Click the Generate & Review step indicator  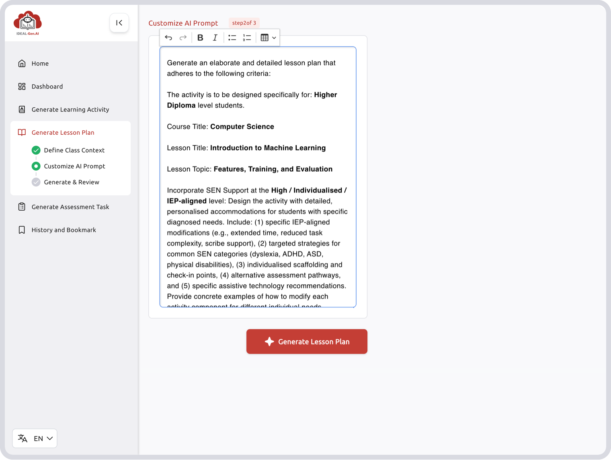tap(36, 182)
